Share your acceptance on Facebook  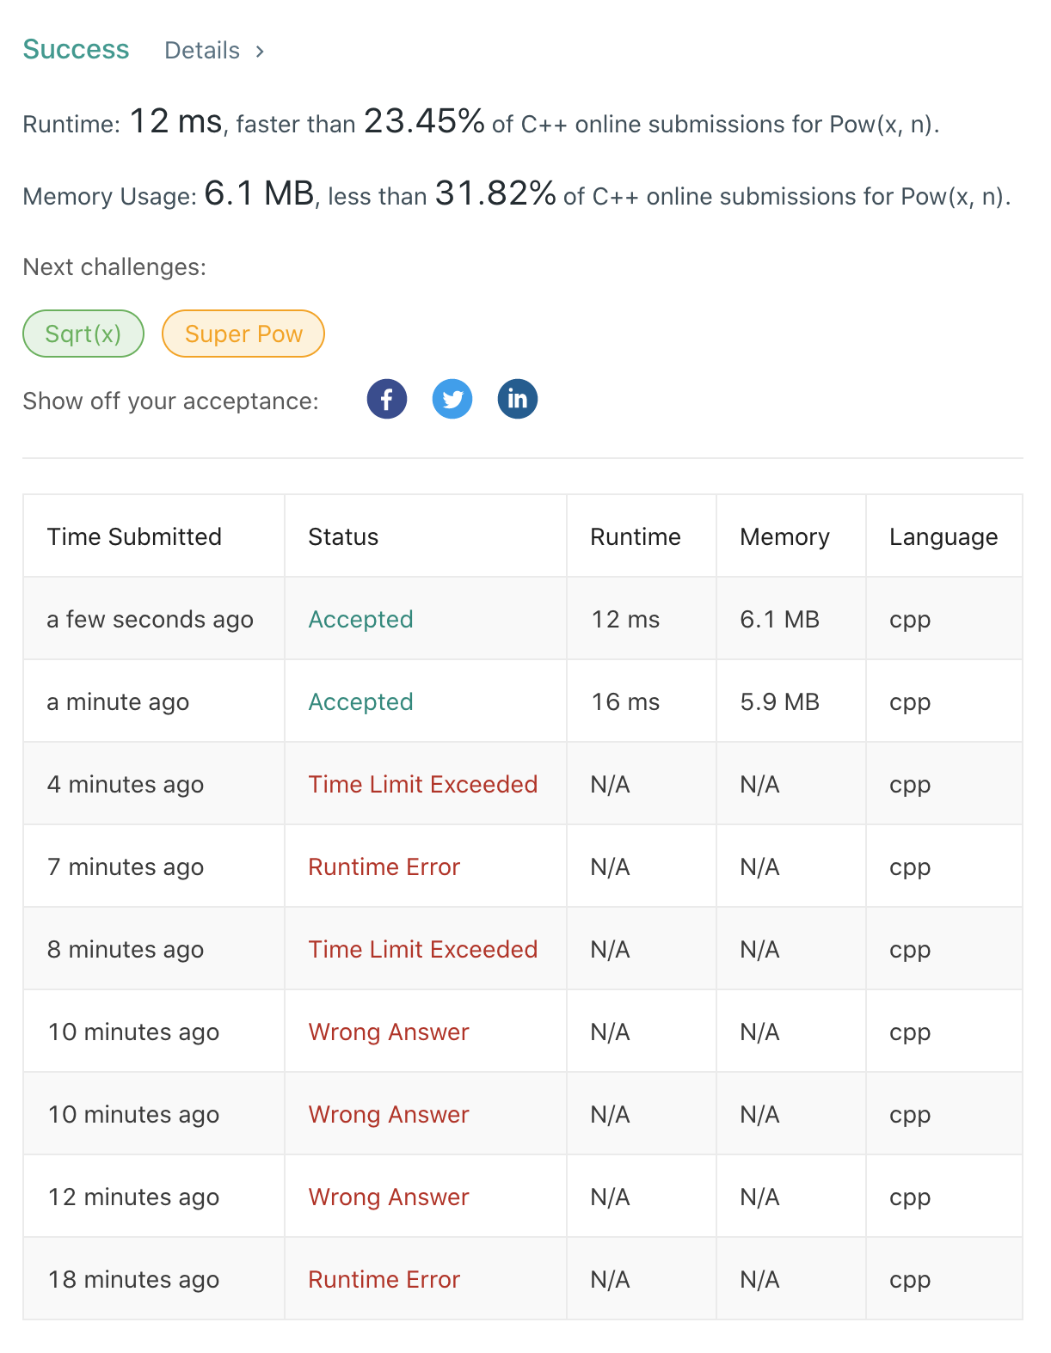(x=387, y=399)
